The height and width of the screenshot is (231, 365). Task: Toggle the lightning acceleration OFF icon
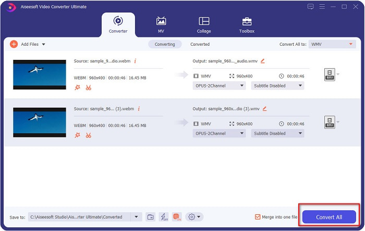tap(163, 217)
